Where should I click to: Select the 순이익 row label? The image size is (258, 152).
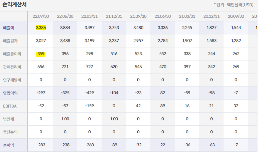click(x=8, y=145)
